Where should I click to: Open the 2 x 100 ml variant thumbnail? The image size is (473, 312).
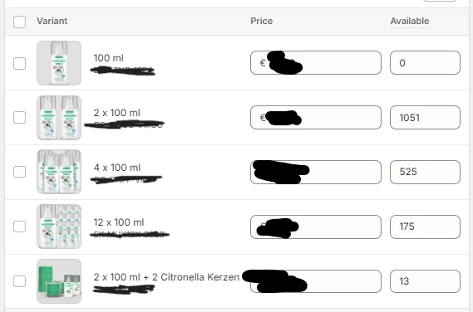(59, 118)
